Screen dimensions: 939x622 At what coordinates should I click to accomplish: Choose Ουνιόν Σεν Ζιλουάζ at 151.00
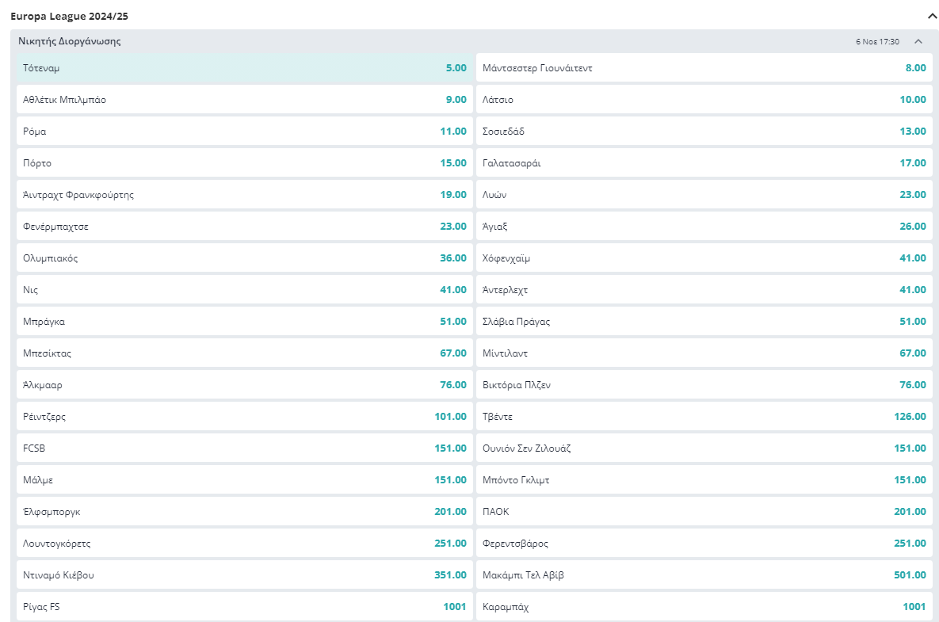704,448
